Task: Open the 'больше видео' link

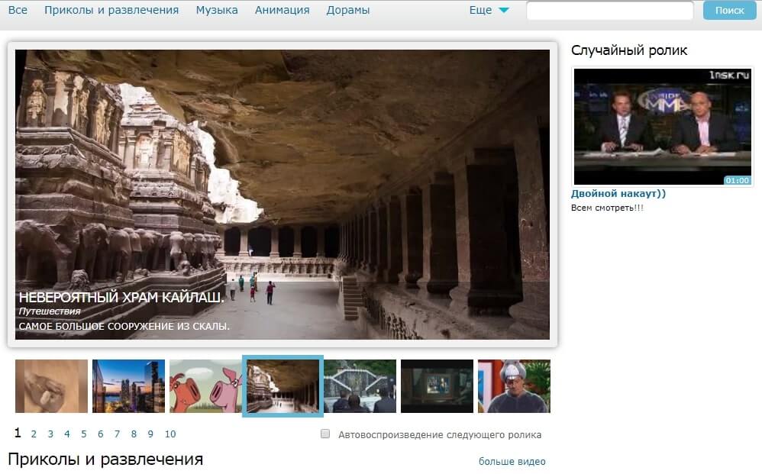Action: pos(512,462)
